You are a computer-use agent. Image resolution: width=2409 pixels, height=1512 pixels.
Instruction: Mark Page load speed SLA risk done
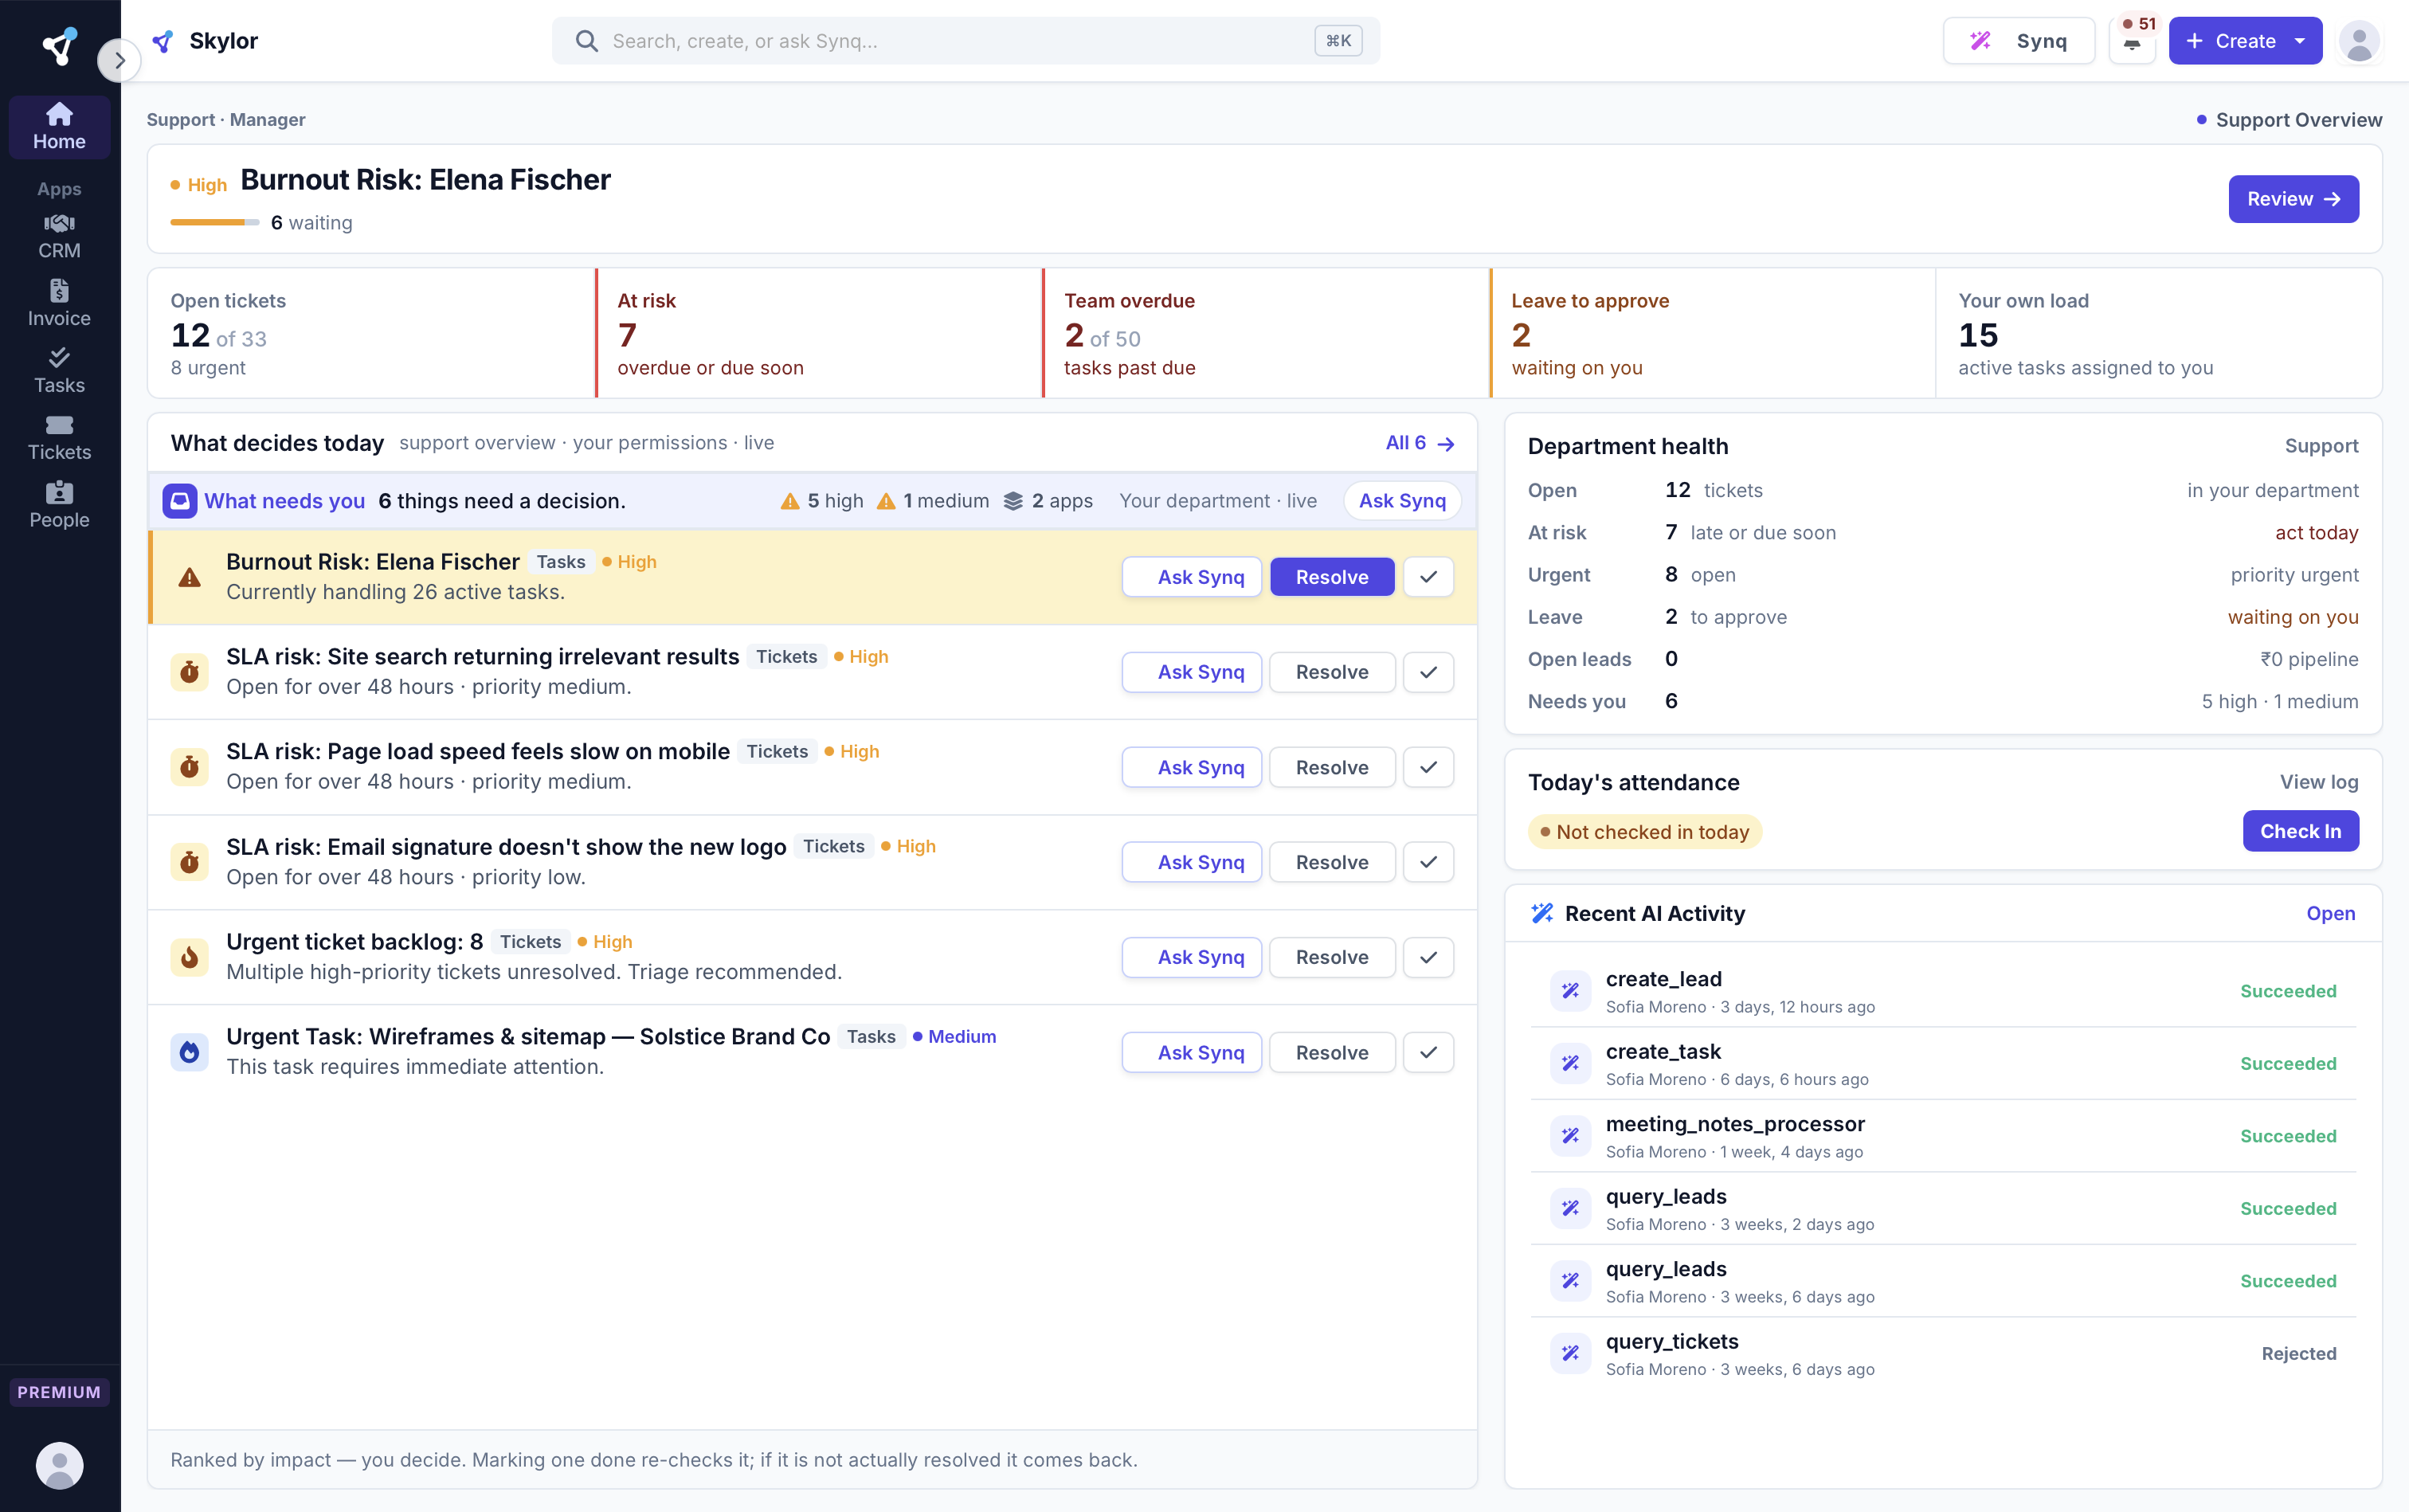(x=1428, y=767)
